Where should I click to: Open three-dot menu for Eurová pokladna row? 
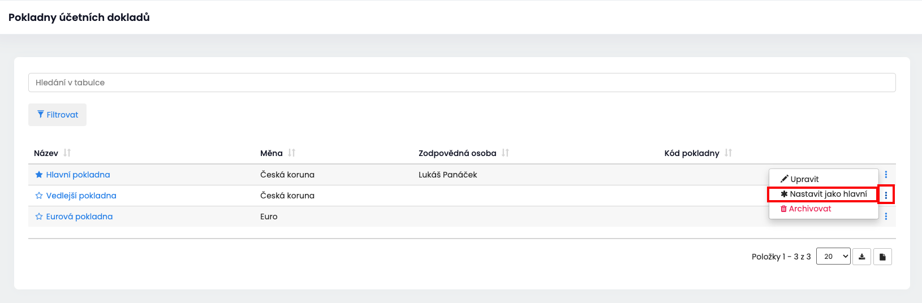(886, 217)
